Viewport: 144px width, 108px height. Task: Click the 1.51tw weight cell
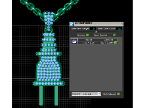point(110,43)
